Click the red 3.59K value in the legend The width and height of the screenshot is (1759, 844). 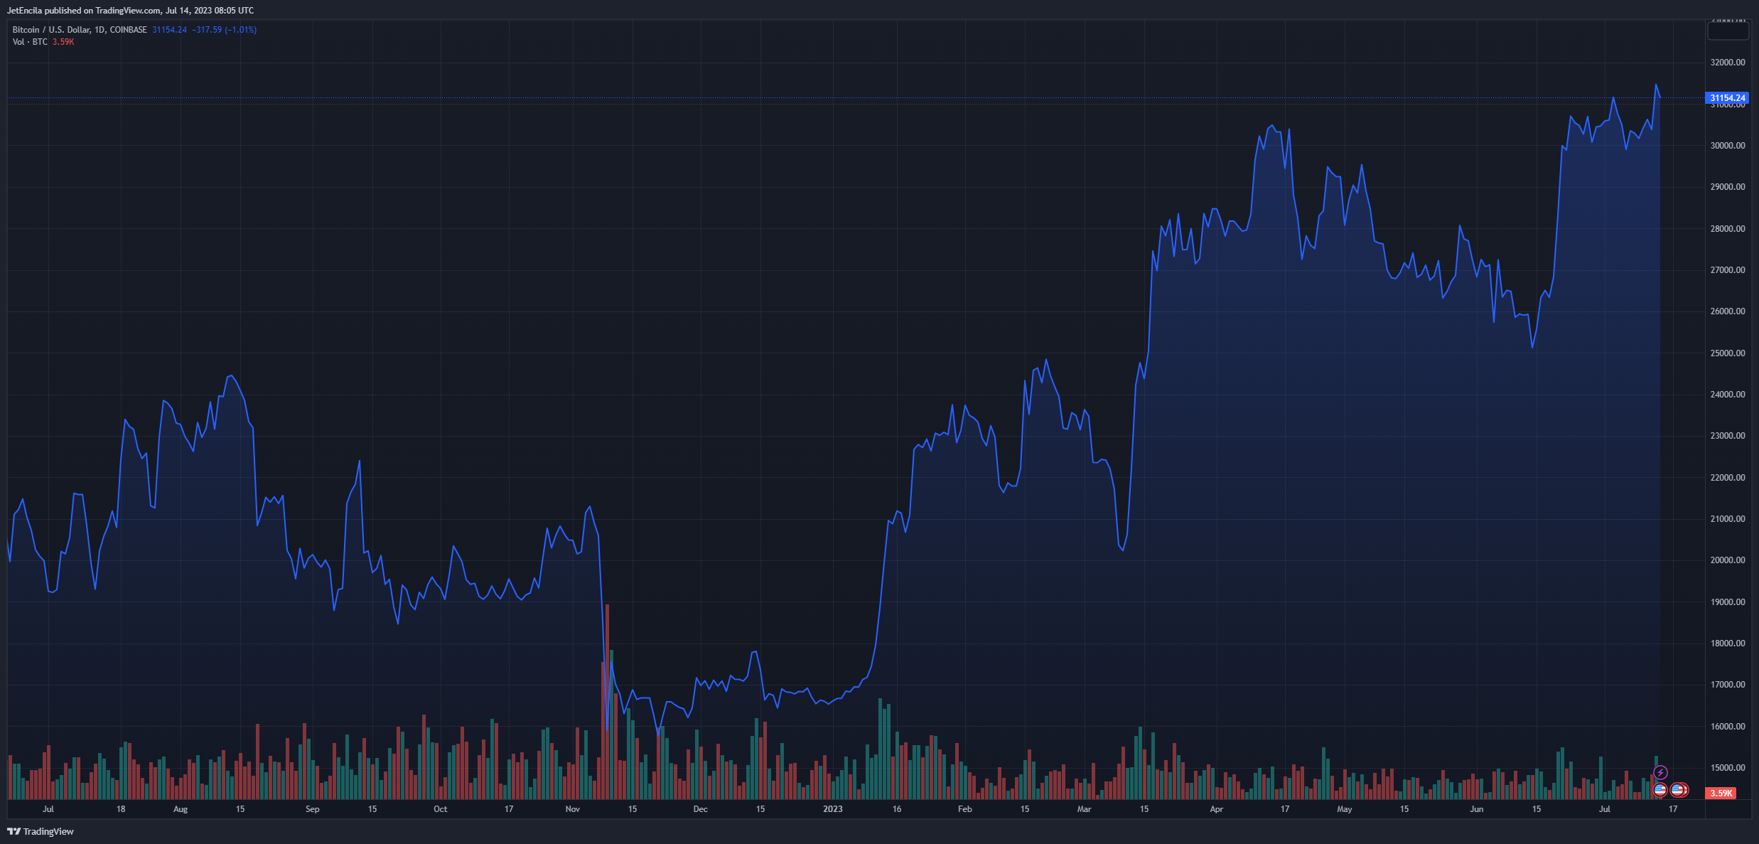coord(63,42)
